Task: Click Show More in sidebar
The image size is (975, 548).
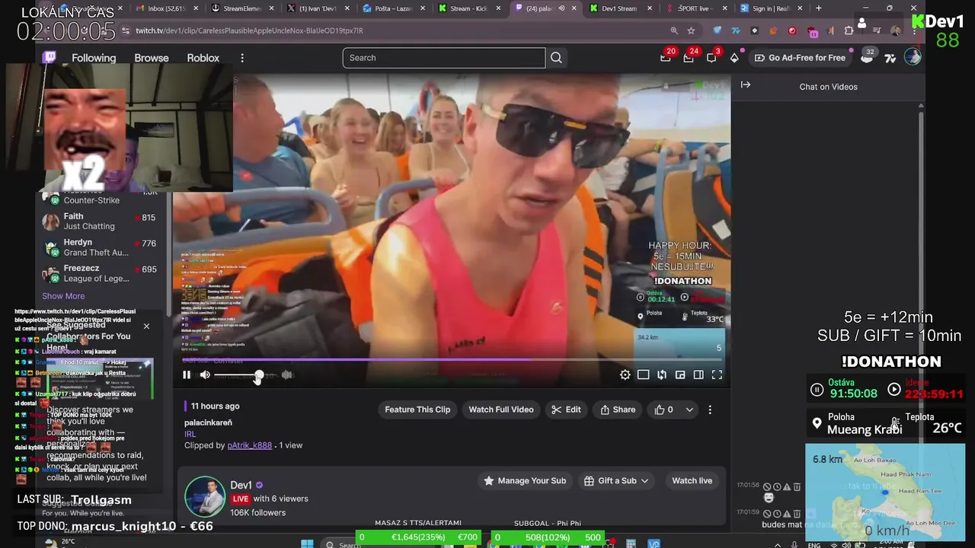Action: [x=63, y=296]
